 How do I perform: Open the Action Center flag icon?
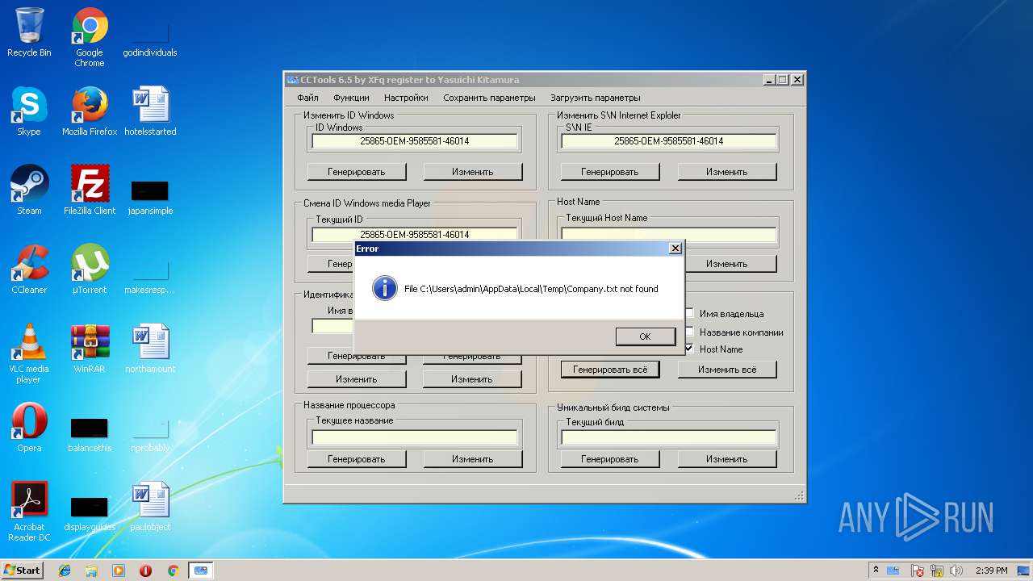pyautogui.click(x=918, y=571)
